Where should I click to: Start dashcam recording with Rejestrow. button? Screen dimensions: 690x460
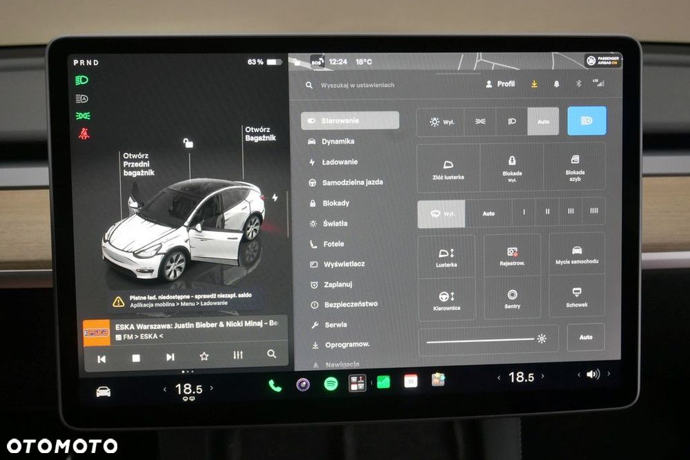tap(512, 256)
